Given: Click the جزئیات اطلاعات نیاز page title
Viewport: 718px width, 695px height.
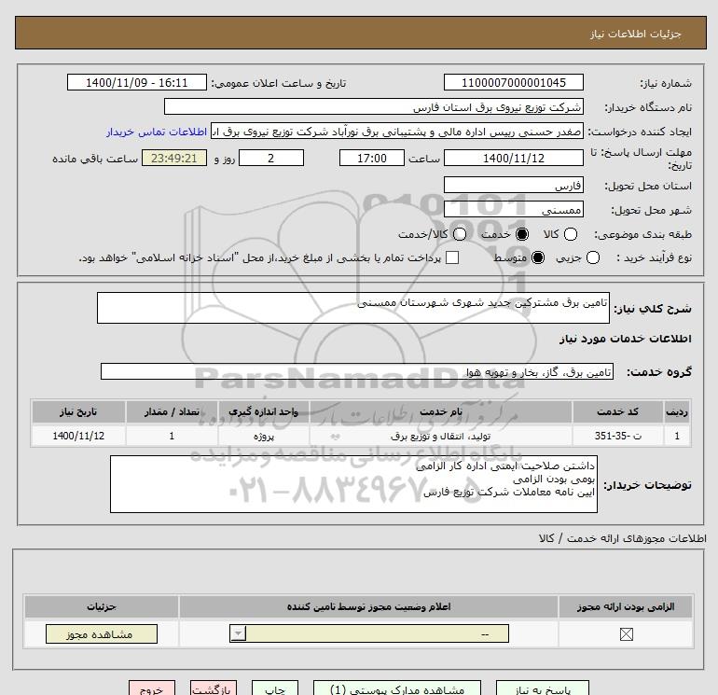Looking at the screenshot, I should pyautogui.click(x=636, y=34).
